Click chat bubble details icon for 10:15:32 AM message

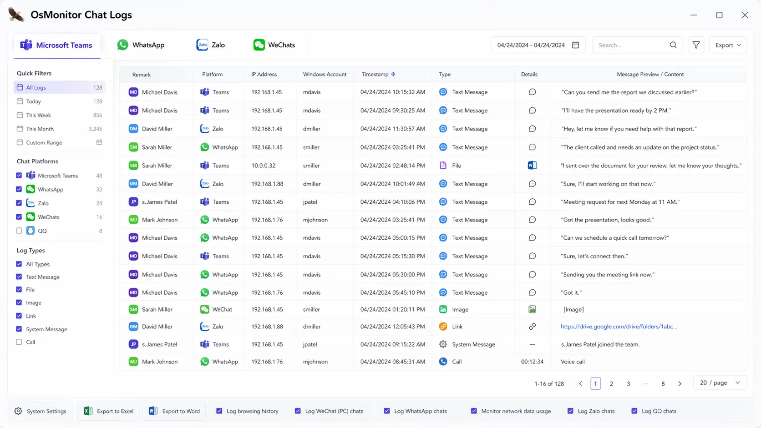point(532,92)
